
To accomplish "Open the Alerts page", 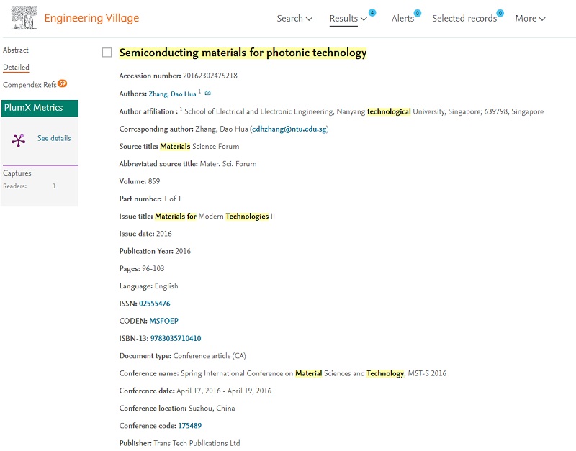I will point(402,19).
